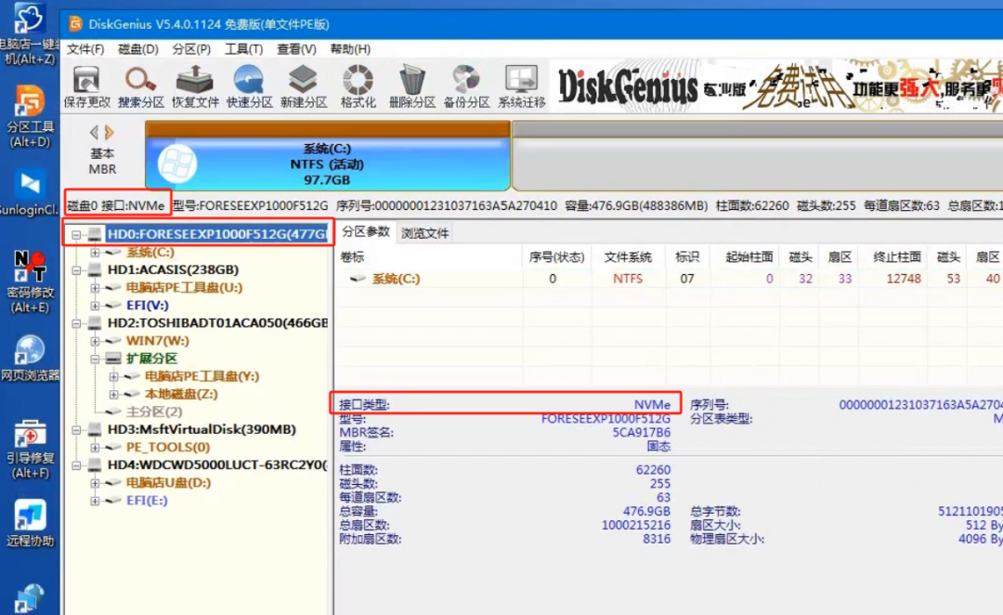
Task: Expand the 电脑店PE工具盘(U:) node
Action: [95, 288]
